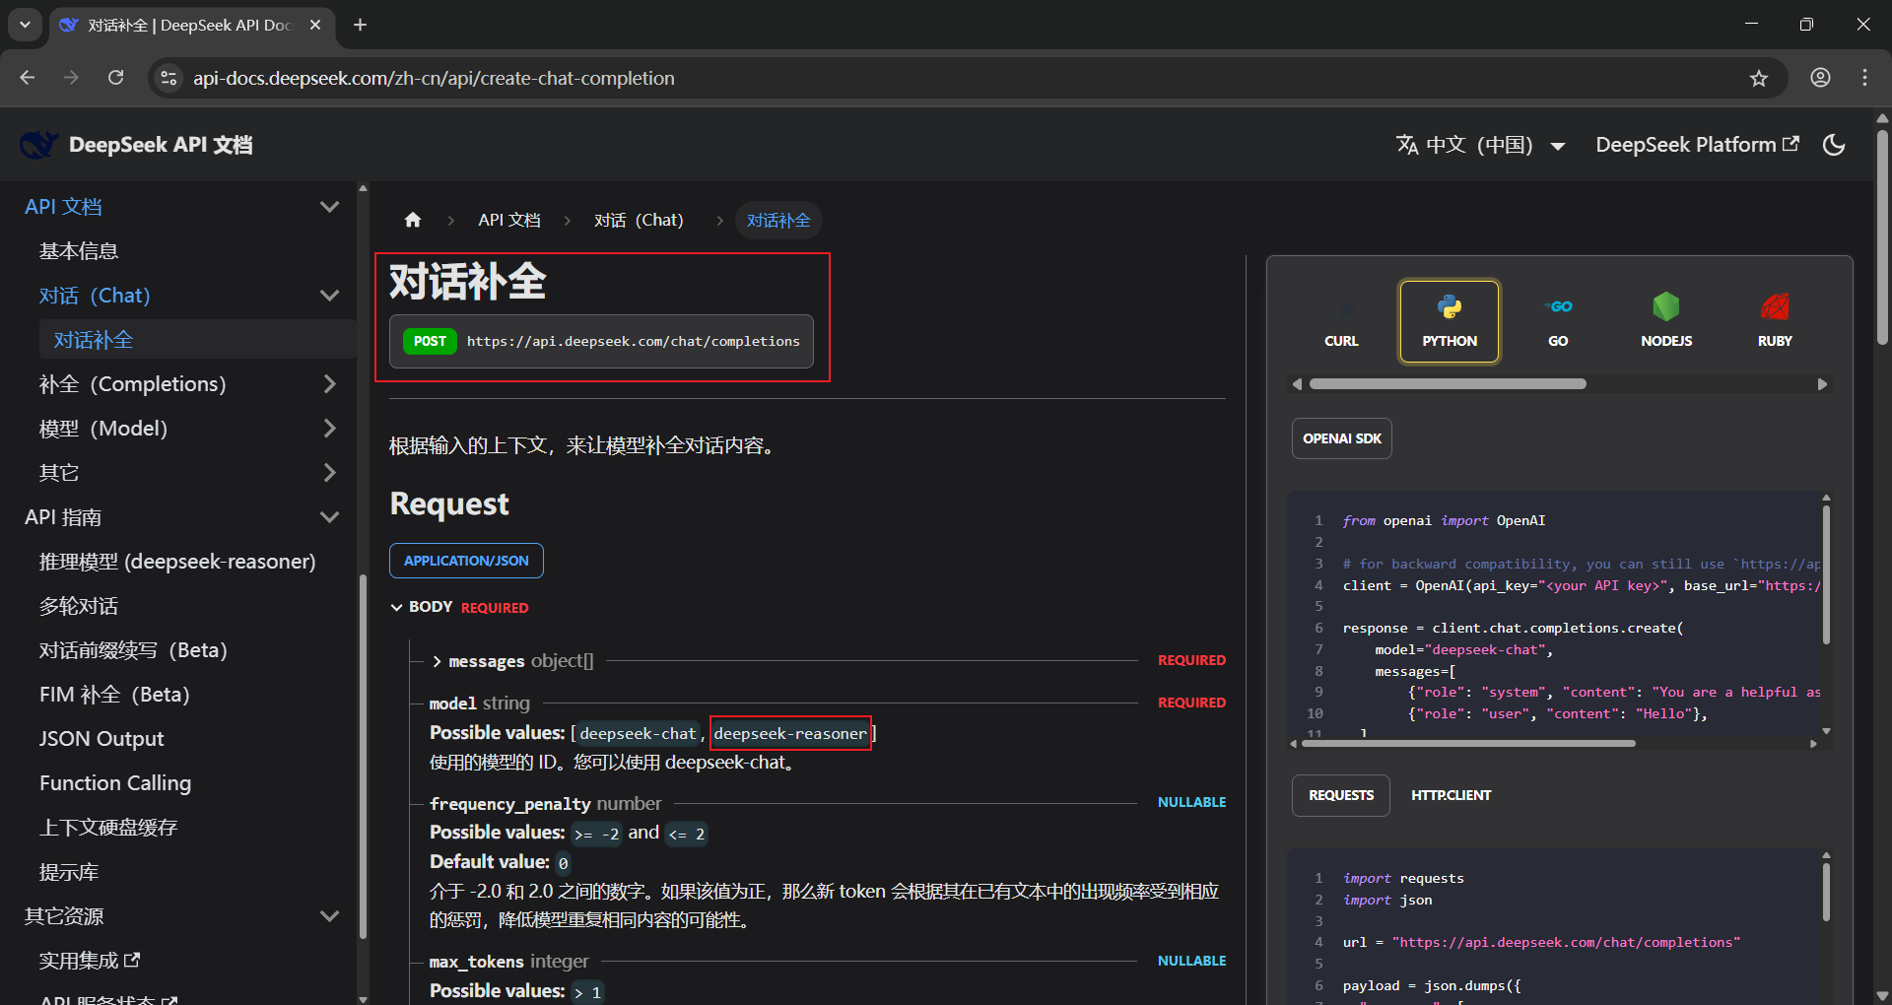This screenshot has height=1005, width=1892.
Task: Collapse the 其它资源 sidebar section
Action: (x=330, y=916)
